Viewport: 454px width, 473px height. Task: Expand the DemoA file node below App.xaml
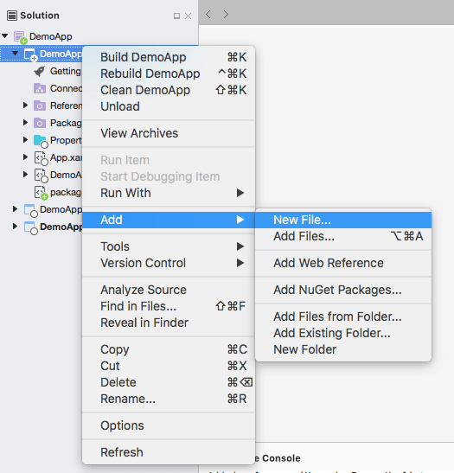(25, 175)
